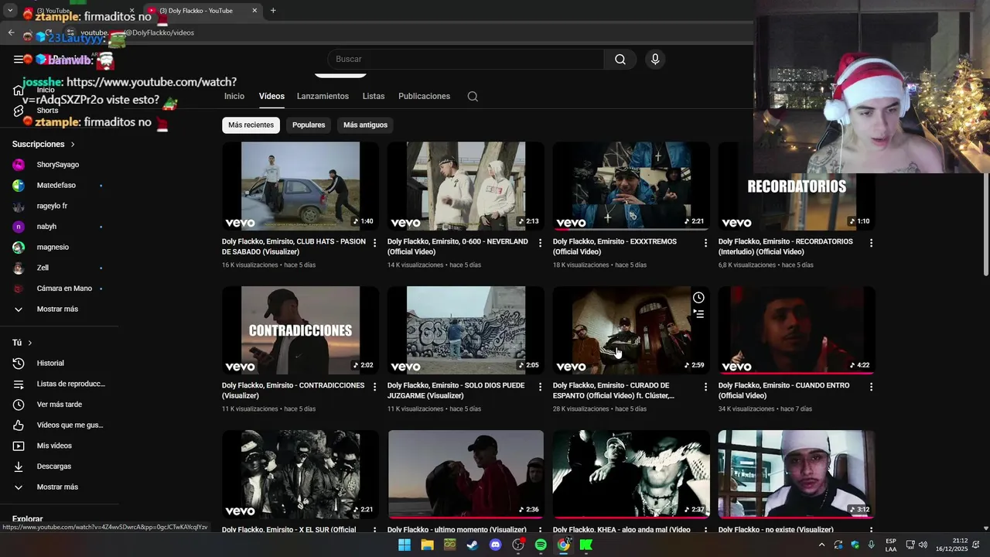
Task: Switch to Doly Flackko browser tab
Action: coord(203,11)
